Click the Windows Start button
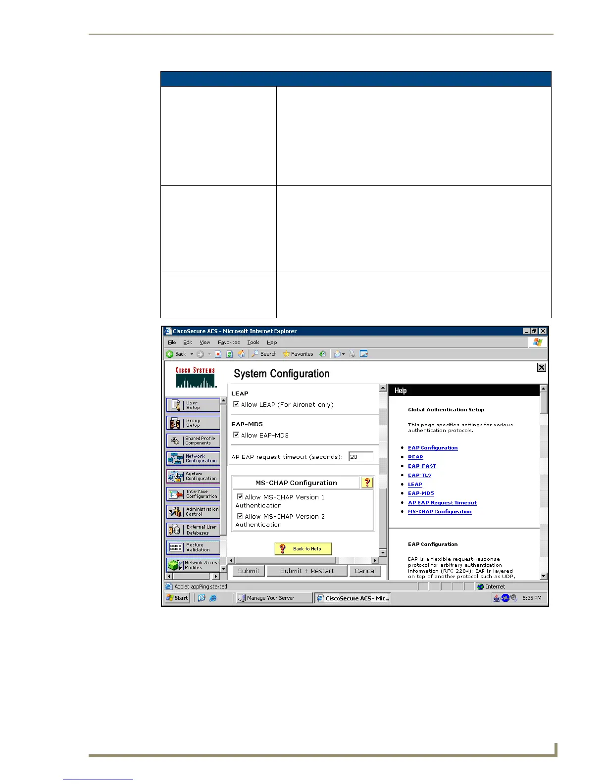The width and height of the screenshot is (606, 784). click(178, 598)
